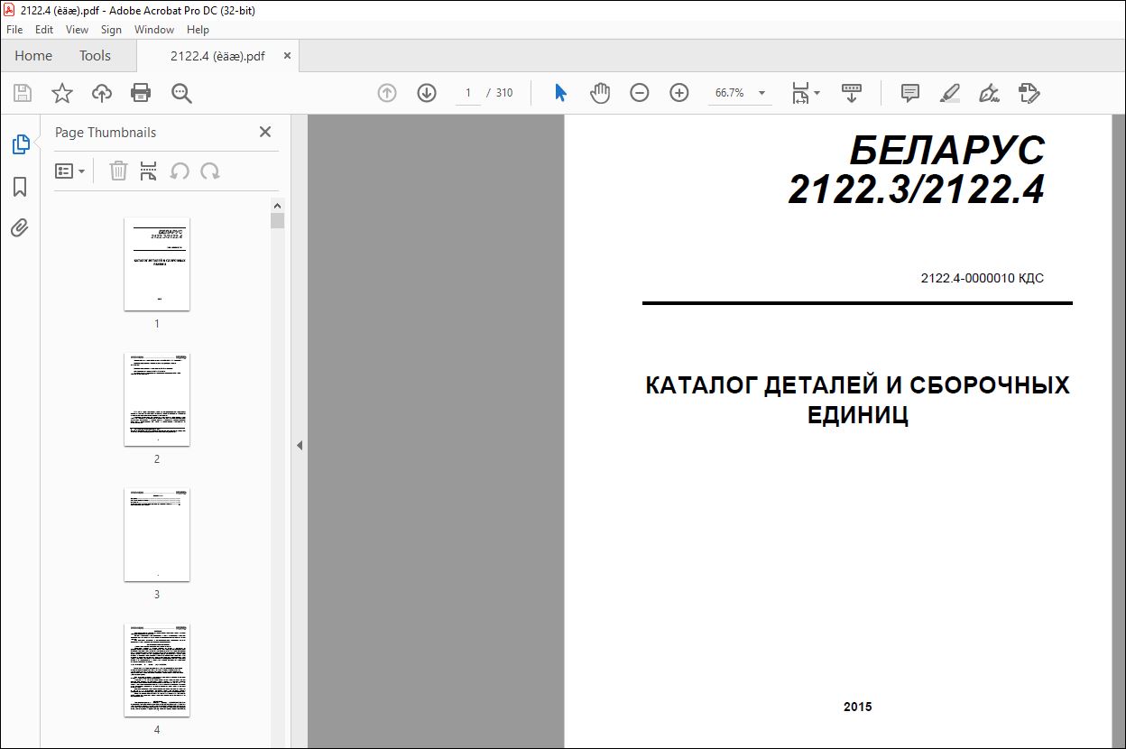This screenshot has width=1126, height=749.
Task: Delete selected page with trash icon
Action: point(118,171)
